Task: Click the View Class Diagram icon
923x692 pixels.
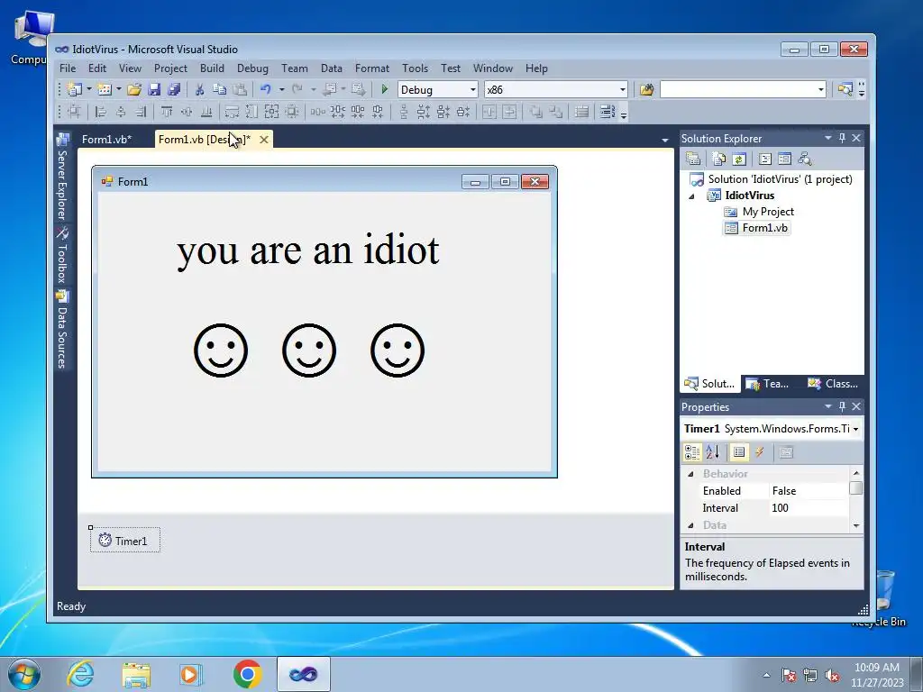Action: pyautogui.click(x=805, y=159)
